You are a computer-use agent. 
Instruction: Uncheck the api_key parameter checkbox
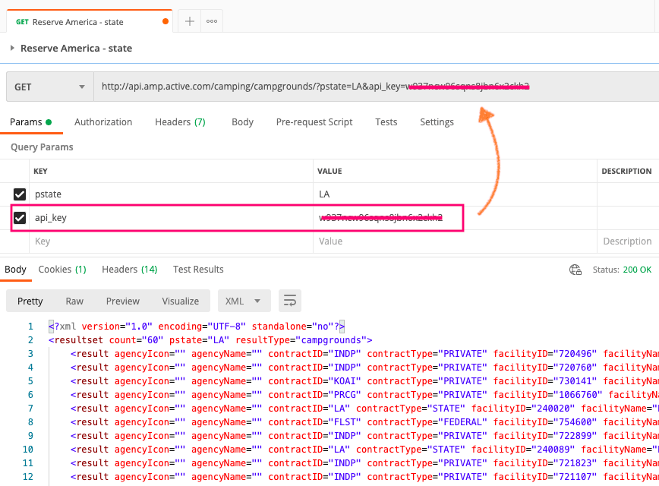pyautogui.click(x=20, y=218)
